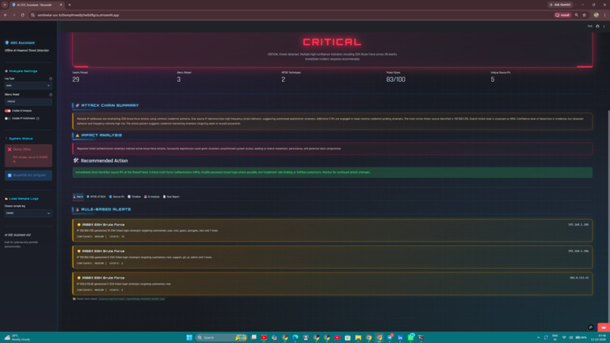The image size is (610, 343).
Task: Turn on the Enable IP Enrichment toggle
Action: 8,118
